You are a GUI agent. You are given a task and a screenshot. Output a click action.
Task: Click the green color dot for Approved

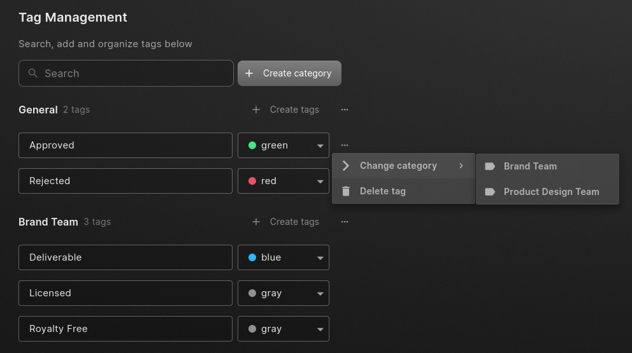[252, 145]
